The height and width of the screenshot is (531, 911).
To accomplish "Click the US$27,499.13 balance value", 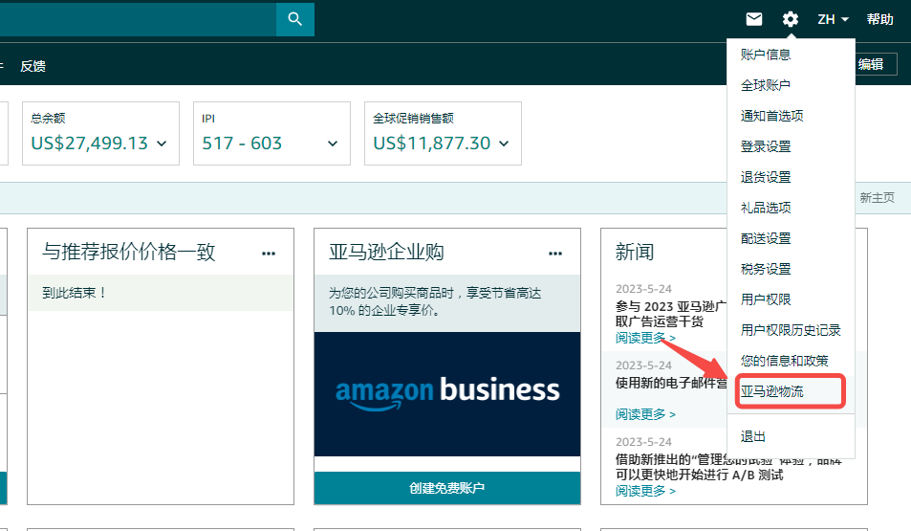I will (90, 144).
